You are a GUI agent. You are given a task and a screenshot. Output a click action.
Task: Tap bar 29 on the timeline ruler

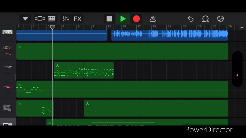[230, 27]
